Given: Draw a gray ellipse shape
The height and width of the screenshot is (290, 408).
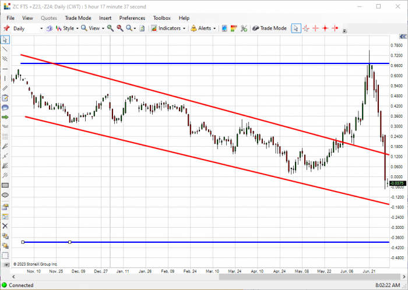Looking at the screenshot, I should (x=5, y=195).
